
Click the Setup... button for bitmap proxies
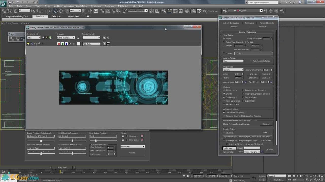click(x=266, y=124)
